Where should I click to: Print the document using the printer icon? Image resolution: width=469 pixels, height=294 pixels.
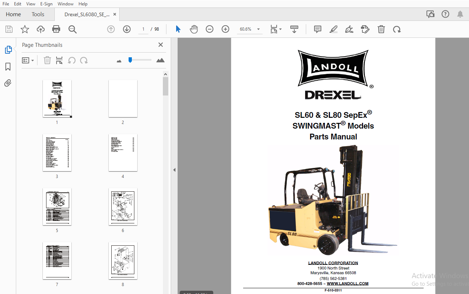pos(56,29)
